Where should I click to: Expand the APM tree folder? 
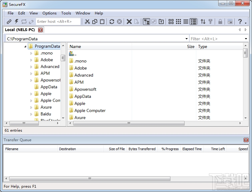click(31, 74)
